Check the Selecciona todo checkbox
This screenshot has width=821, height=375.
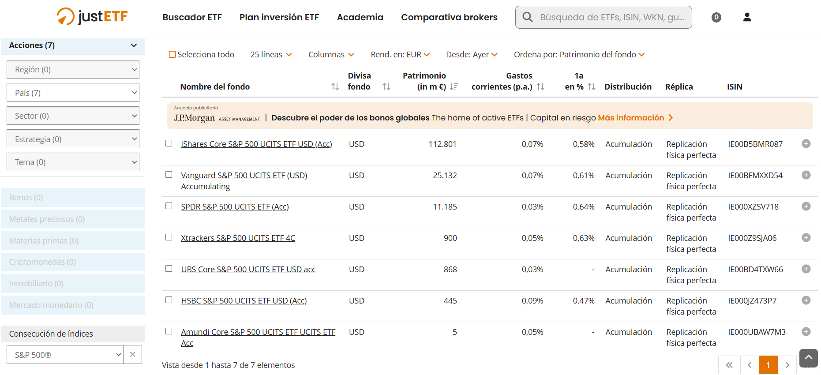[172, 55]
